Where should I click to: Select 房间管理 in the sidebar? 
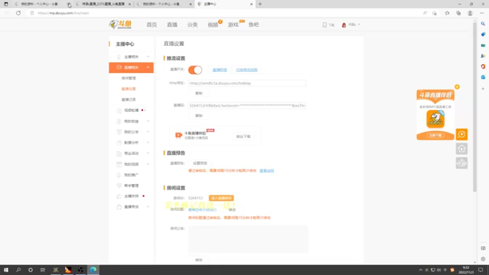click(128, 78)
